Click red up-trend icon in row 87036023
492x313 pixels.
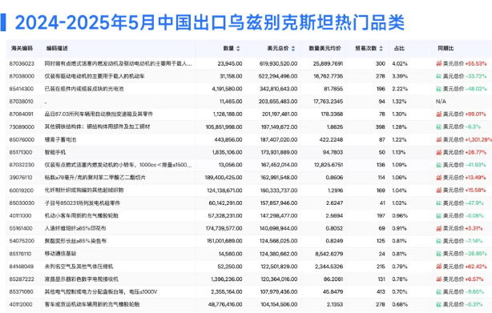pos(438,63)
